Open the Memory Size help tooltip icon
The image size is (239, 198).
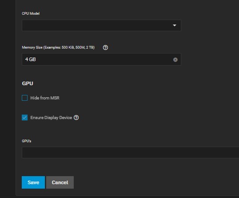pyautogui.click(x=105, y=48)
